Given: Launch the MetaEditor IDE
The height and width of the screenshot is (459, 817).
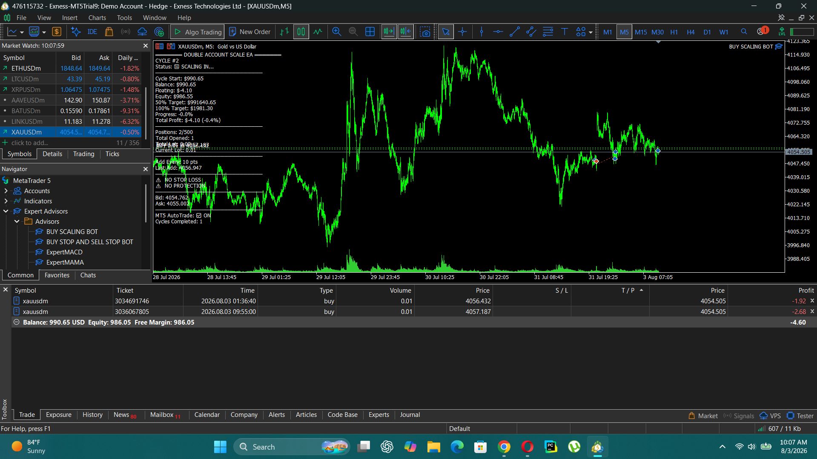Looking at the screenshot, I should click(x=92, y=32).
